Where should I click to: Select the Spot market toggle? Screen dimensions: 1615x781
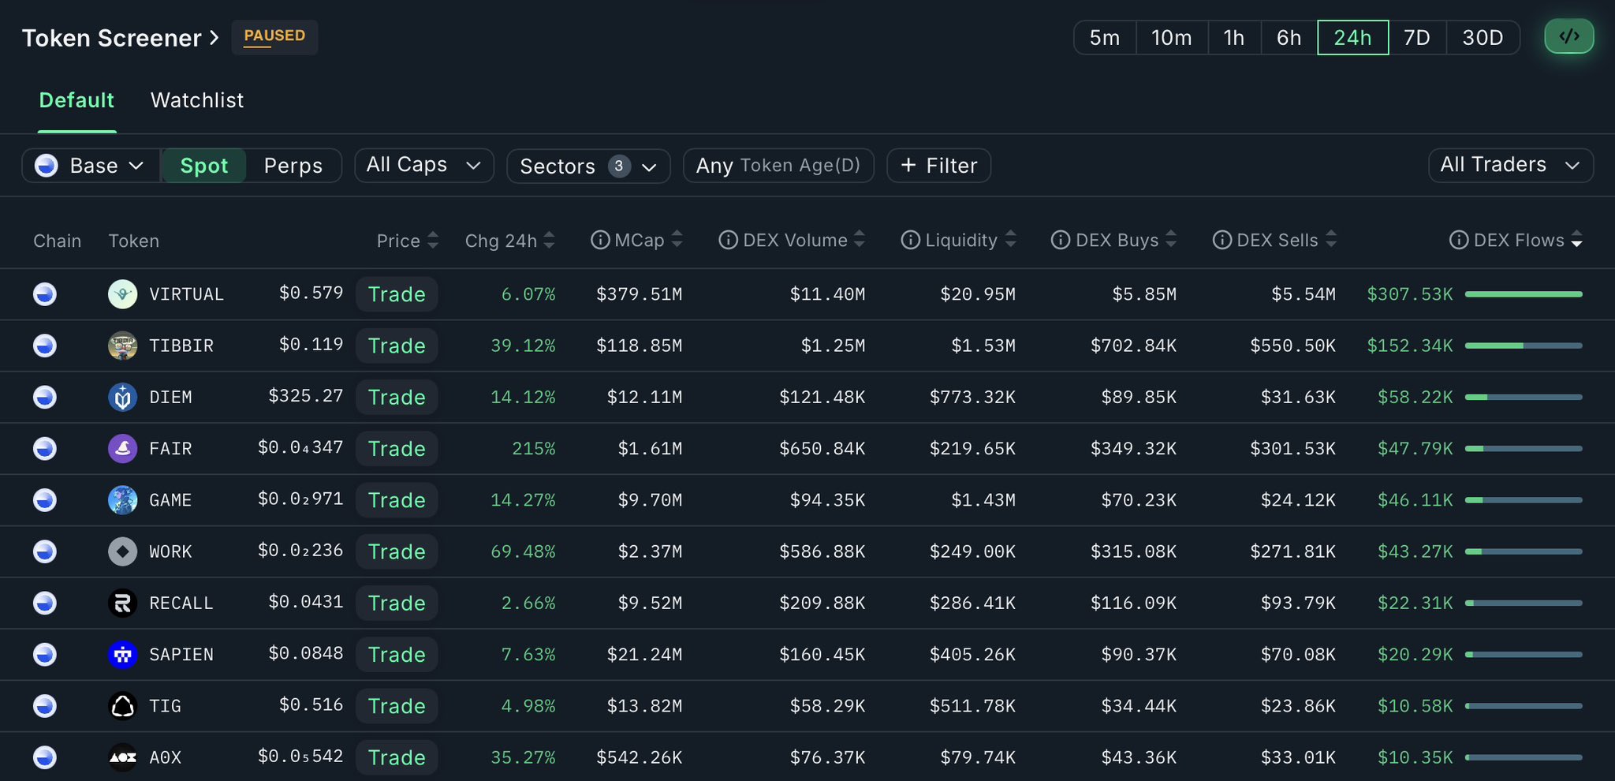204,166
